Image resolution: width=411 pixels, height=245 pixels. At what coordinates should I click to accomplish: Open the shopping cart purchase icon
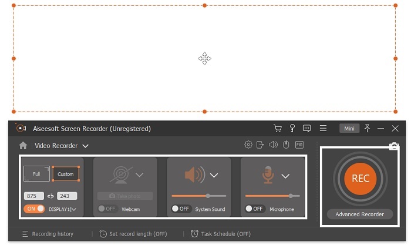[x=278, y=128]
